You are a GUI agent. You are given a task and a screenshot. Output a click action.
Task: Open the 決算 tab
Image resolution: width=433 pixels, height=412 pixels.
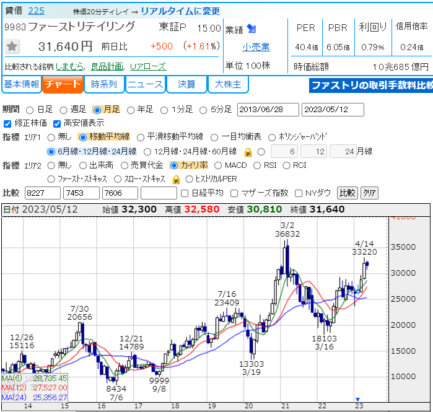pos(186,84)
